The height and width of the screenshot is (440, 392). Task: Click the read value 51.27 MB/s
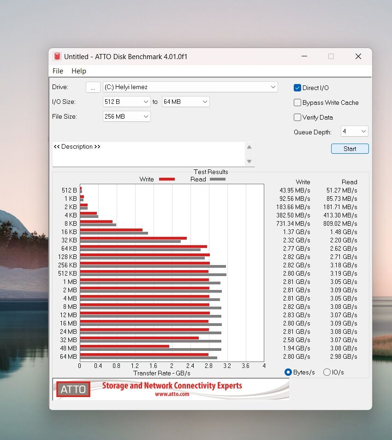342,190
